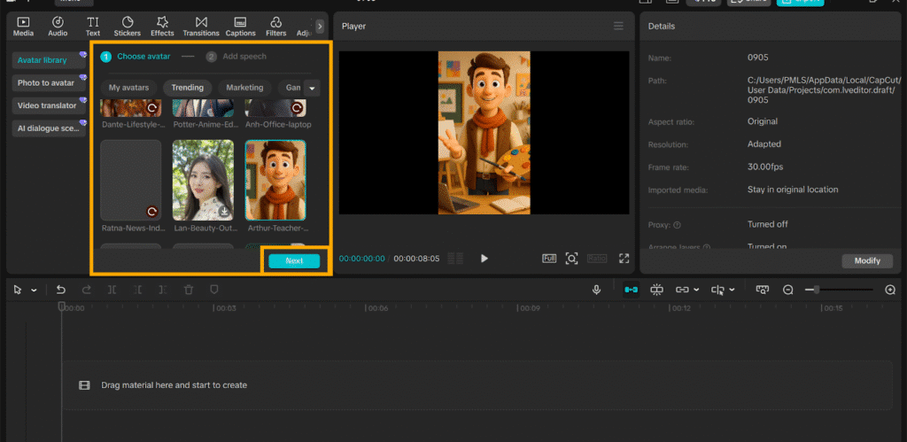The height and width of the screenshot is (442, 907).
Task: Reload the Ratna-News avatar icon
Action: click(x=152, y=212)
